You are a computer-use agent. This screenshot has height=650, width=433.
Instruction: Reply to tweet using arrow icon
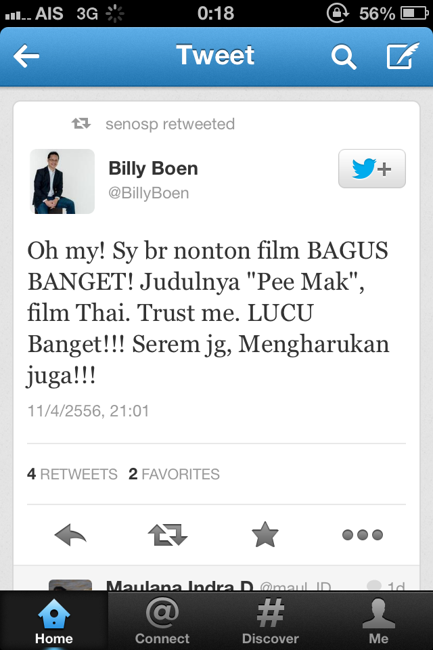tap(70, 535)
